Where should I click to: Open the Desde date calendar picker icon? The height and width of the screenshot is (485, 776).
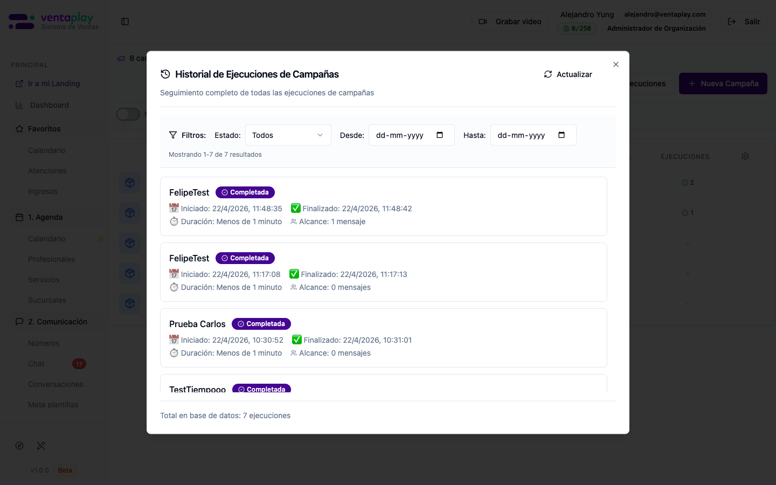click(440, 135)
